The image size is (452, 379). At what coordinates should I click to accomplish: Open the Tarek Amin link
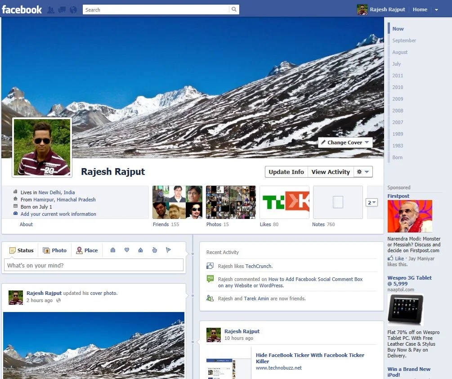pos(256,299)
